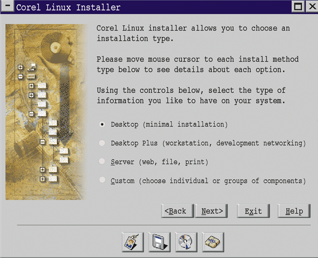This screenshot has height=258, width=318.
Task: Close the Corel Linux Installer window
Action: pos(313,6)
